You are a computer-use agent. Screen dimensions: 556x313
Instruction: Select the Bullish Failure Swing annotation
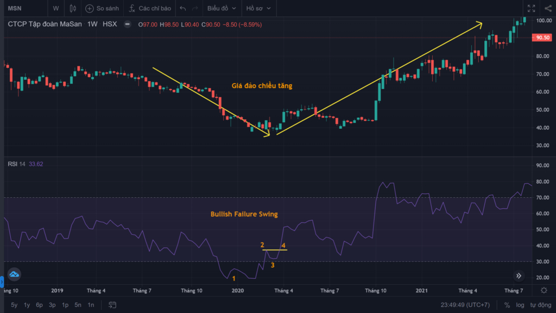click(x=244, y=214)
